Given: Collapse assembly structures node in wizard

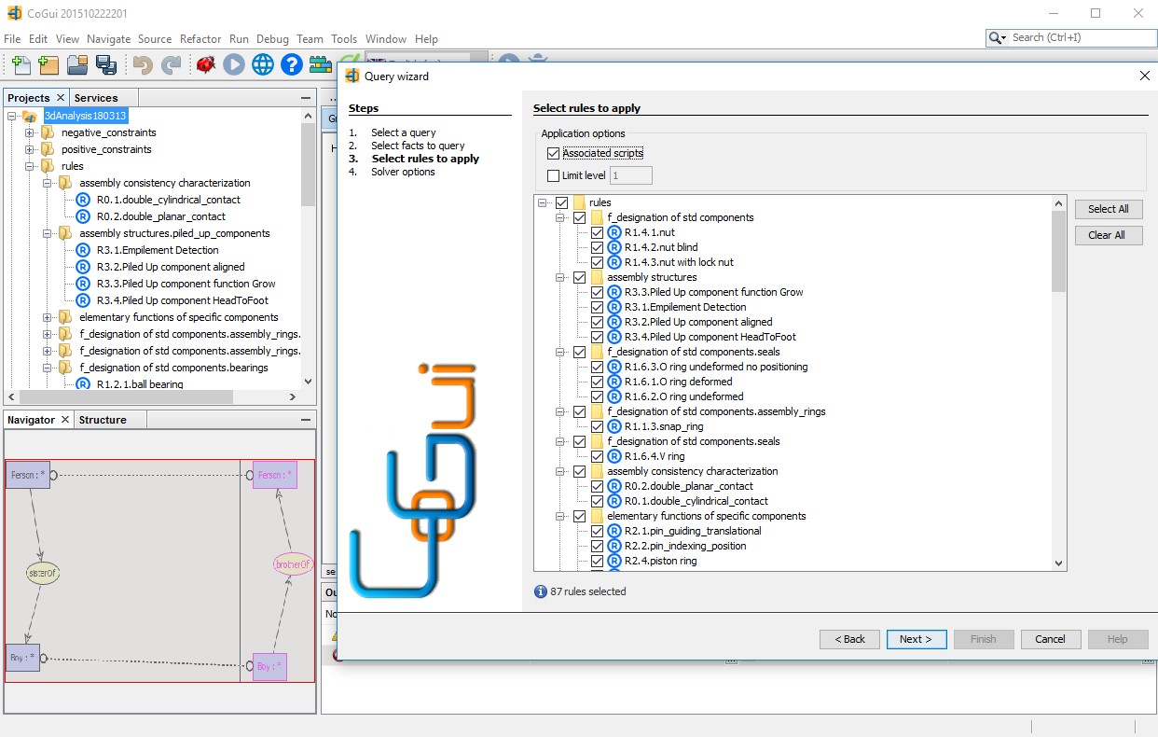Looking at the screenshot, I should click(561, 277).
